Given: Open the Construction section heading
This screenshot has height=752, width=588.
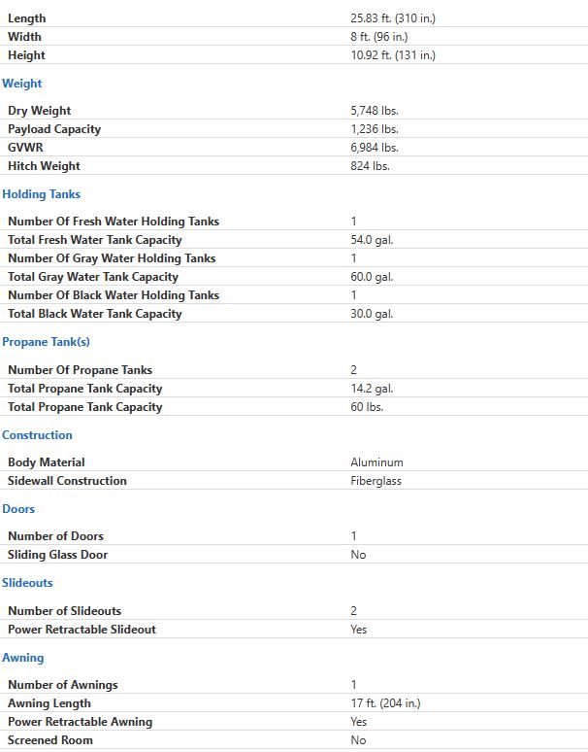Looking at the screenshot, I should [37, 435].
